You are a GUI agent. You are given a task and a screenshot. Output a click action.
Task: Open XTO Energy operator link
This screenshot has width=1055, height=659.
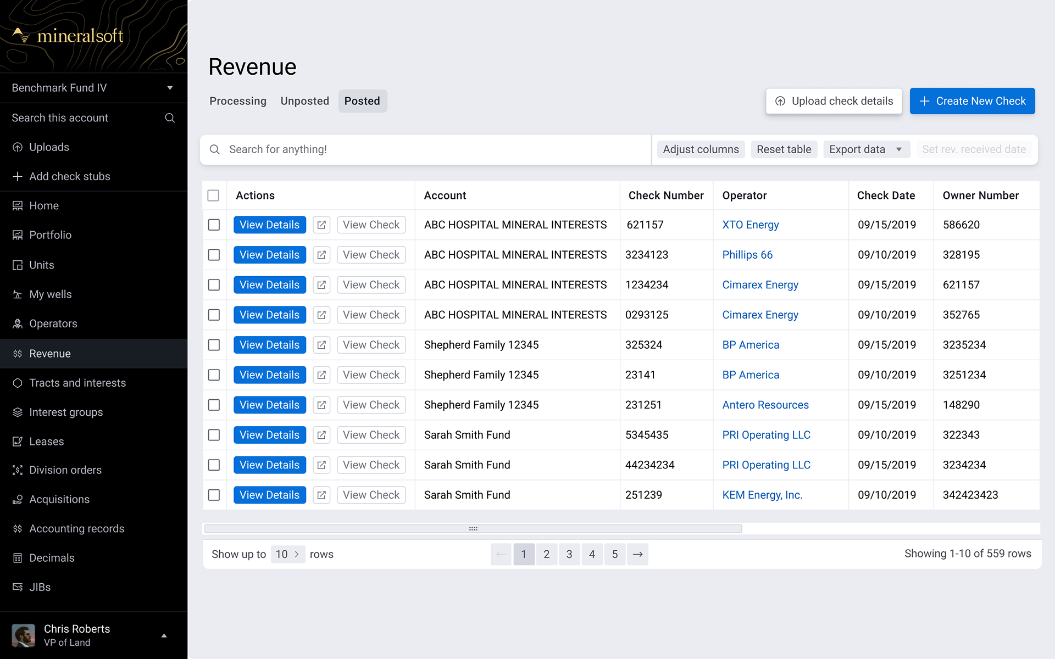pos(750,225)
